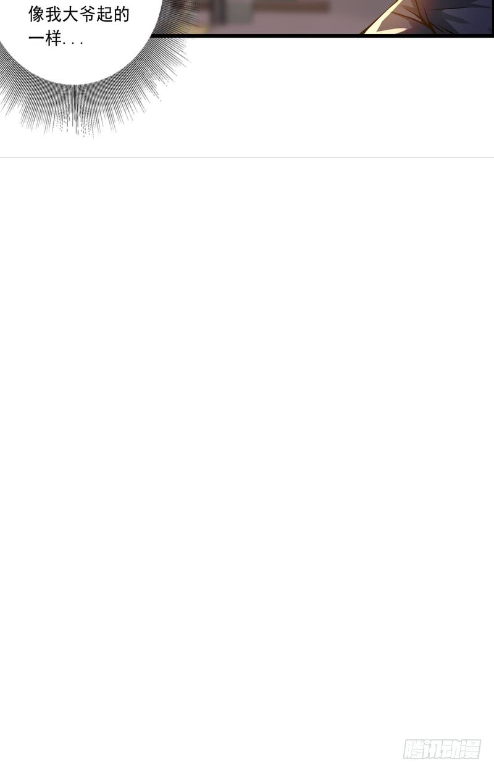Click the 漫 character in the watermark

pos(471,749)
